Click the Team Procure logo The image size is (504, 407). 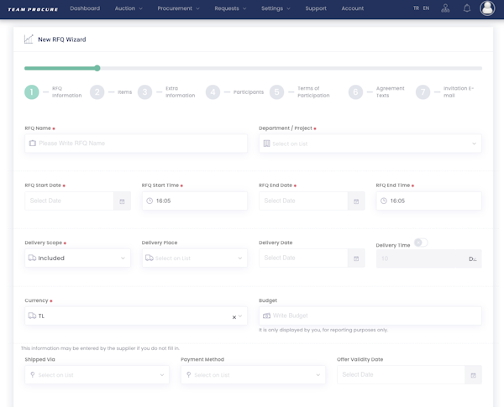point(33,9)
